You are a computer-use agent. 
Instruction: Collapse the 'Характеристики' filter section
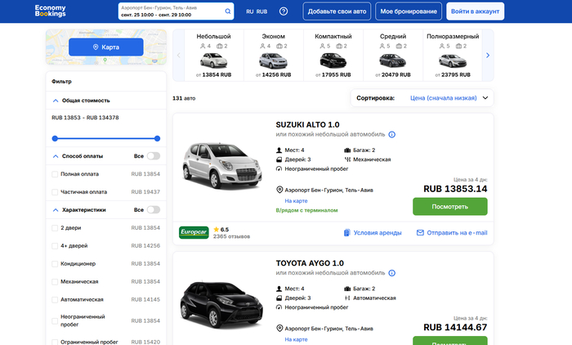(x=56, y=210)
